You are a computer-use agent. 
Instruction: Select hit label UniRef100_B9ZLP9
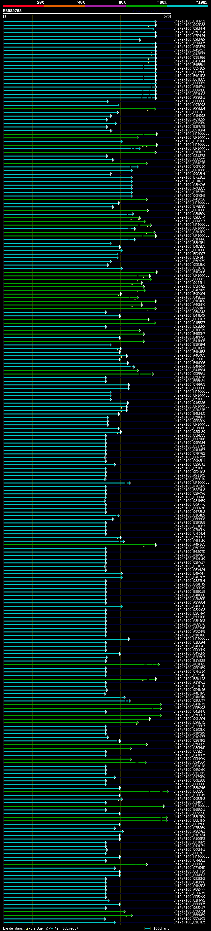[189, 326]
